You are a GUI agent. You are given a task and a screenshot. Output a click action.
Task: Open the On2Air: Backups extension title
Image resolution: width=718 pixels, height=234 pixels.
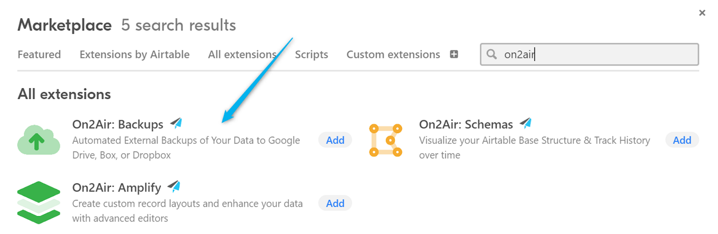(118, 124)
